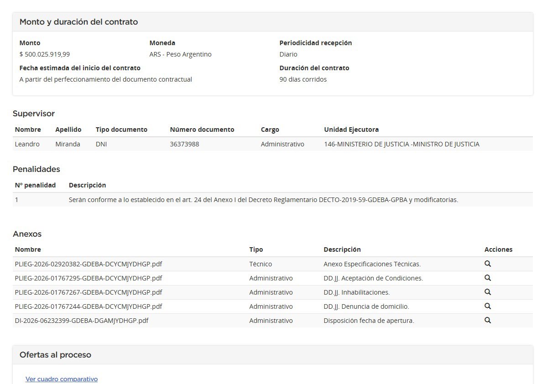Select file name PLIEG-2026-01767295-GDEBA-DCYCMJYDHGP.pdf
Screen dimensions: 537x384
(89, 278)
